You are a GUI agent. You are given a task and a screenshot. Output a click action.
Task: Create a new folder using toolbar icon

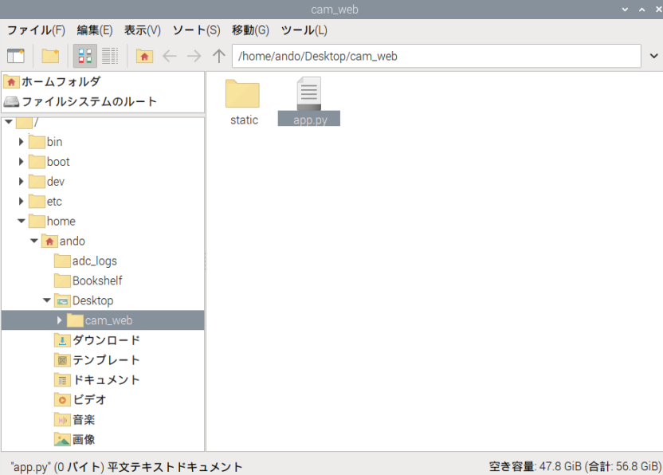tap(51, 56)
